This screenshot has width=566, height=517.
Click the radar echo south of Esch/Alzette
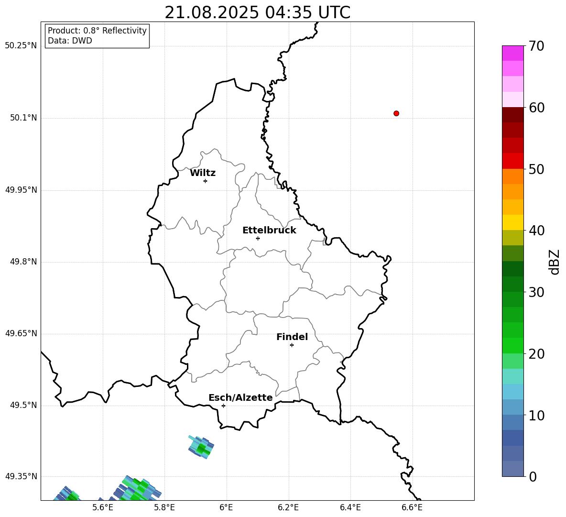(201, 447)
